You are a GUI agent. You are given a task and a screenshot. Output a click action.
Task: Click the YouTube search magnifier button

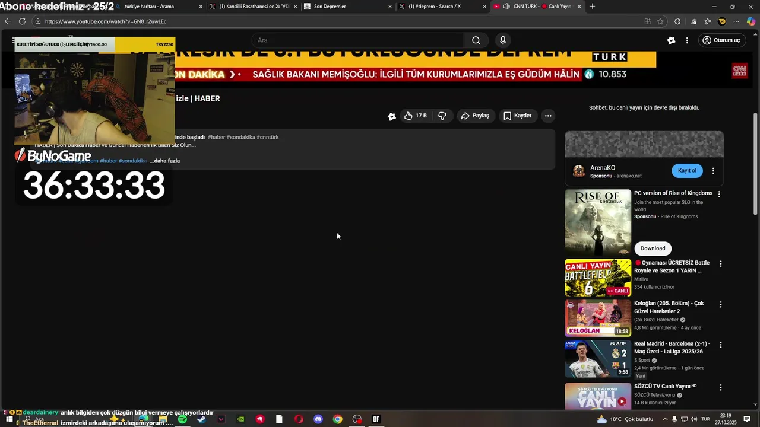[x=476, y=40]
